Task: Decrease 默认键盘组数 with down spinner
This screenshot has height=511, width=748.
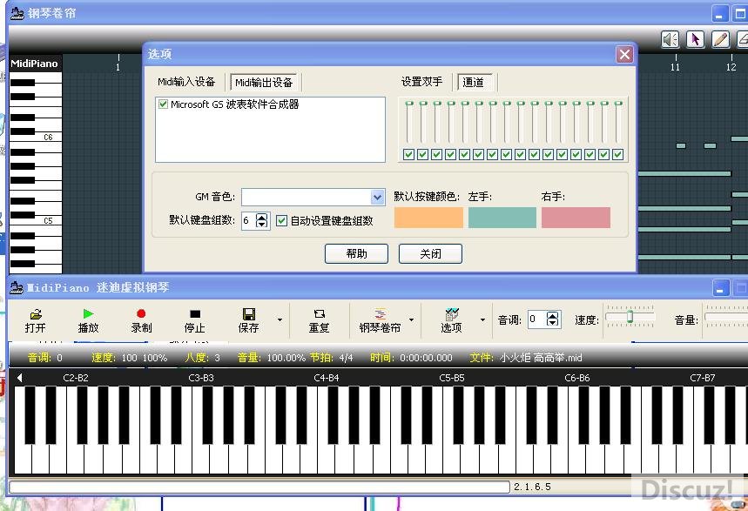Action: [x=262, y=225]
